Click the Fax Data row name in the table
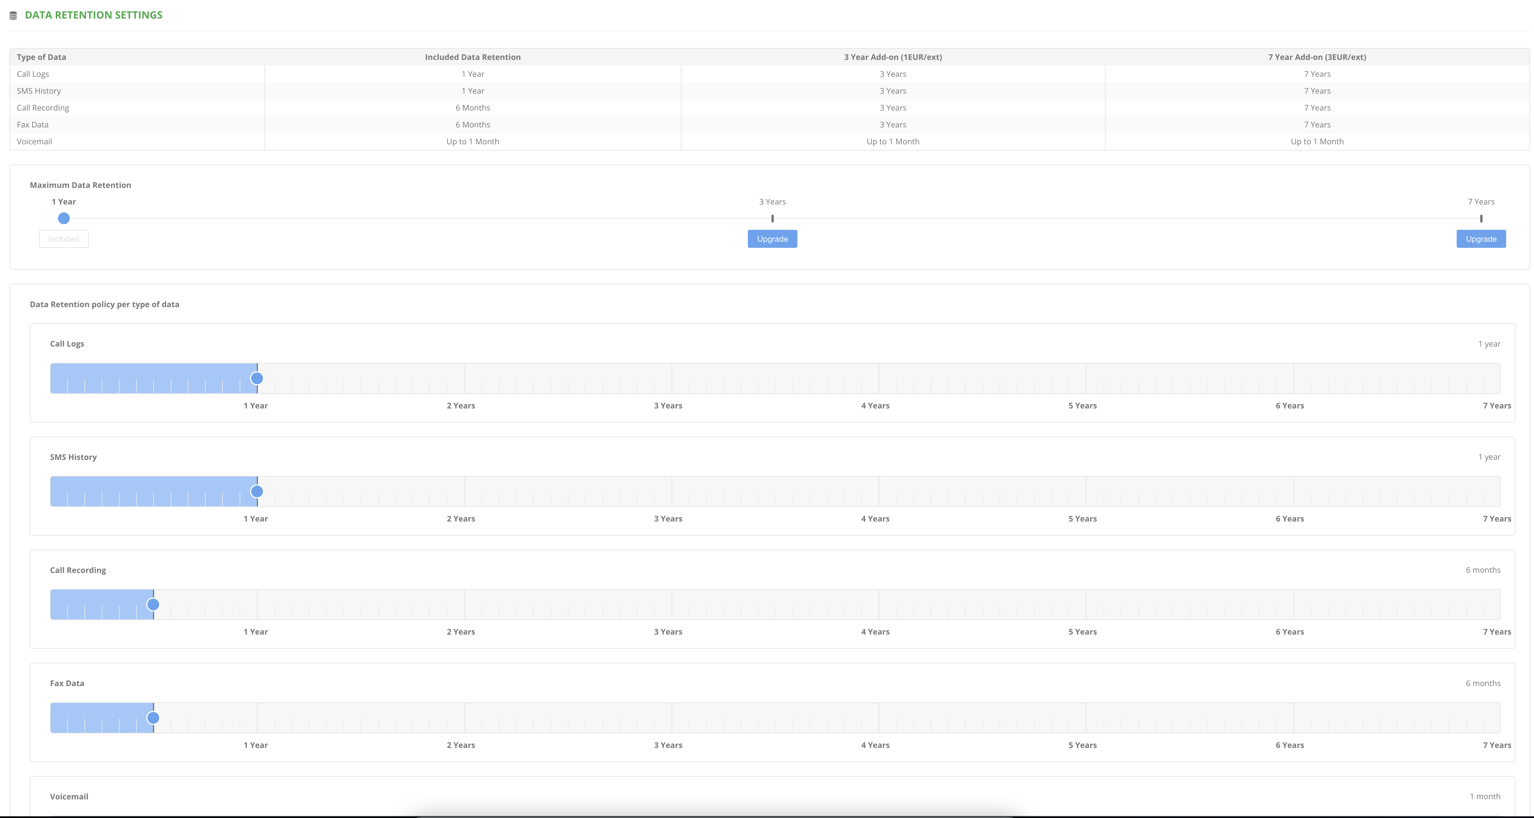 pyautogui.click(x=33, y=125)
